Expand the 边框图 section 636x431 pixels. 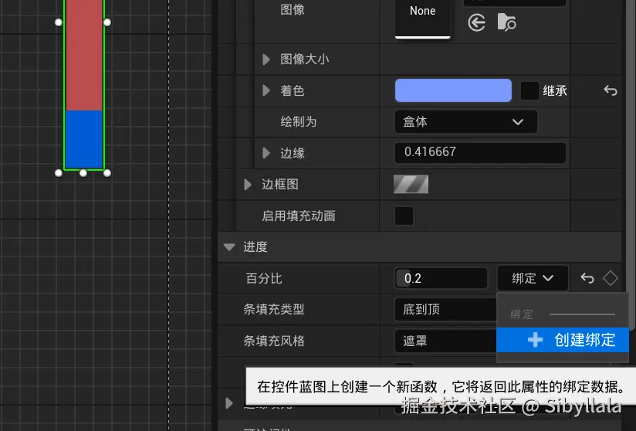point(248,185)
